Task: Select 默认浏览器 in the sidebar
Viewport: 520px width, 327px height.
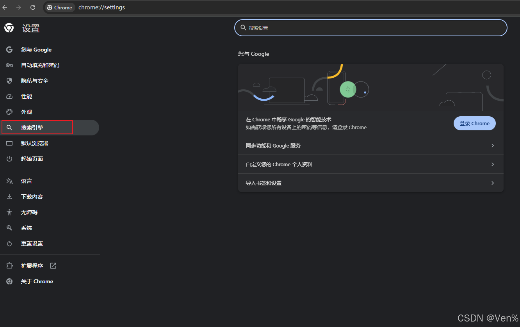Action: (x=50, y=143)
